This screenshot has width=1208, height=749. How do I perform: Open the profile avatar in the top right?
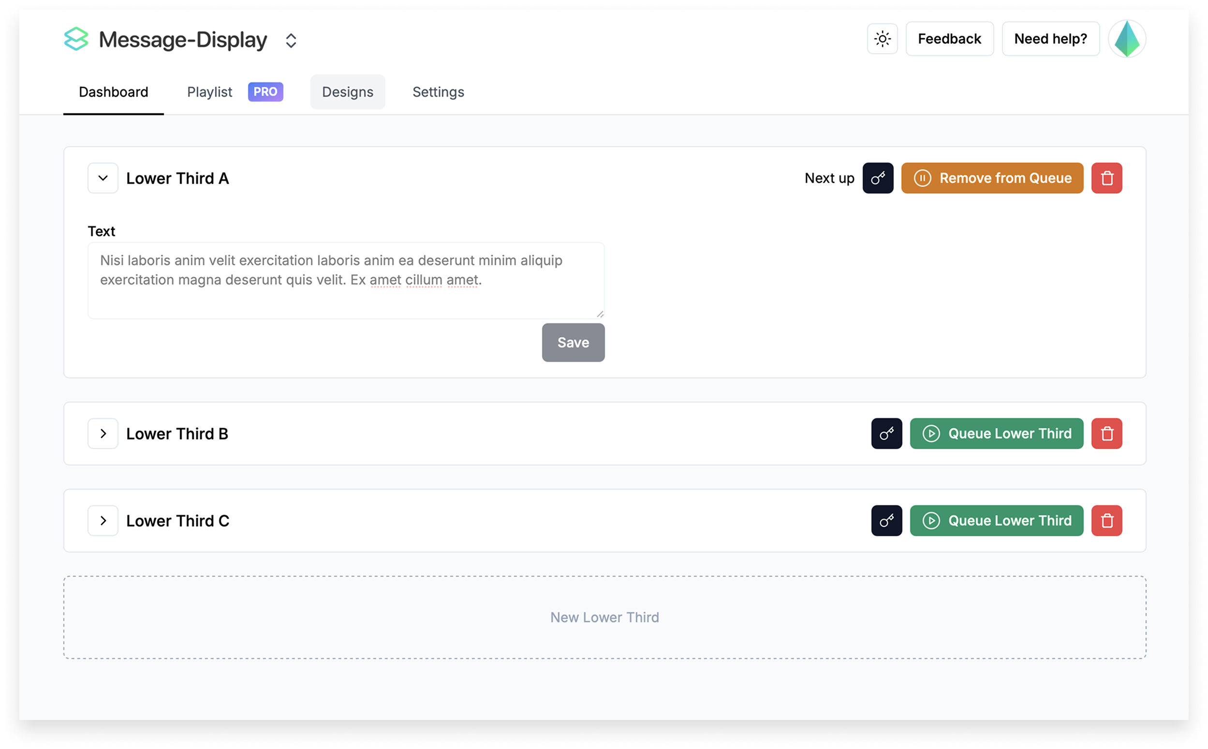click(1128, 38)
